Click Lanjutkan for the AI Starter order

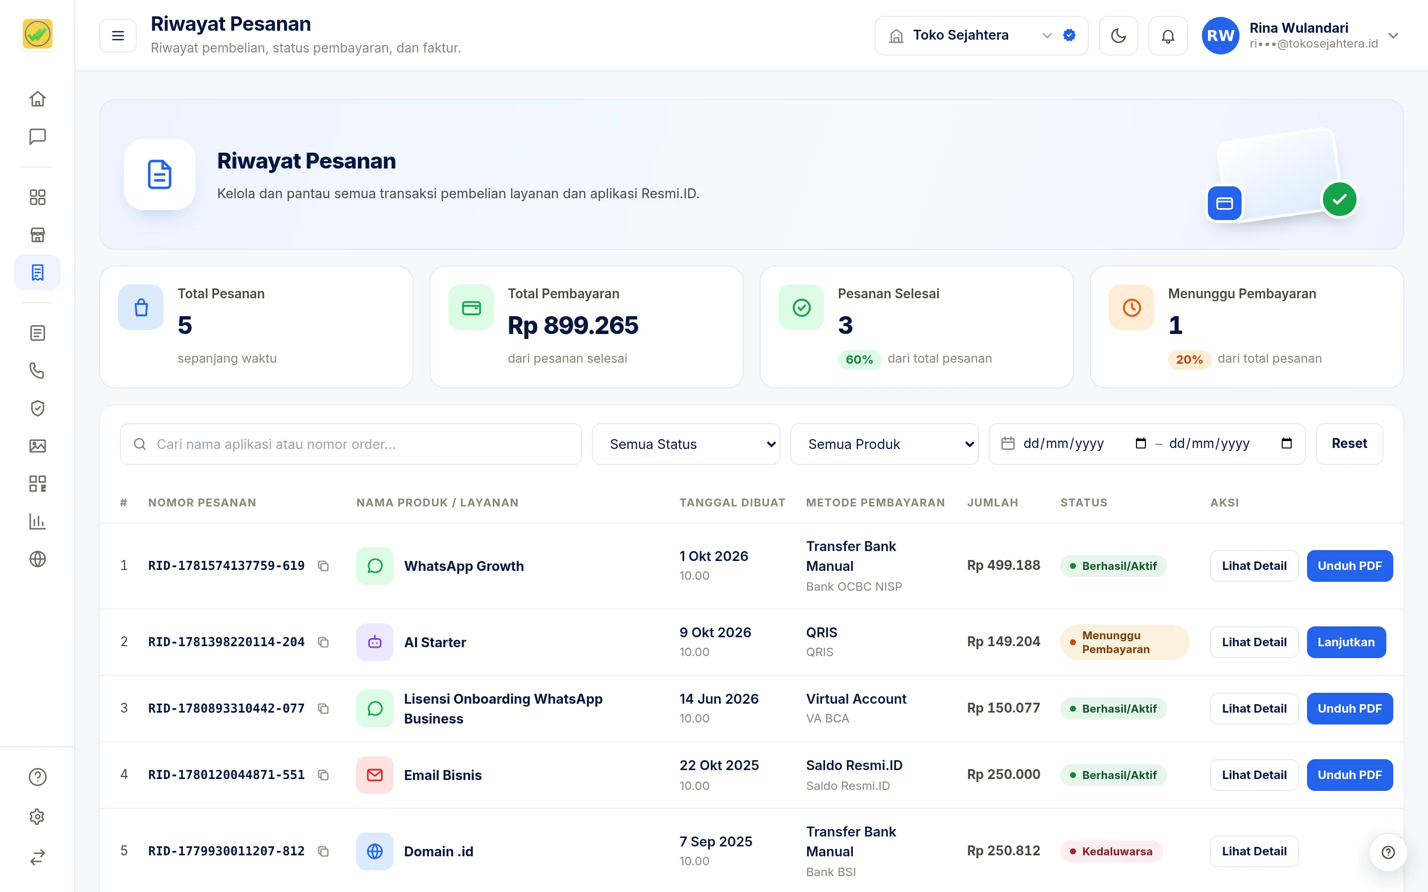coord(1346,642)
